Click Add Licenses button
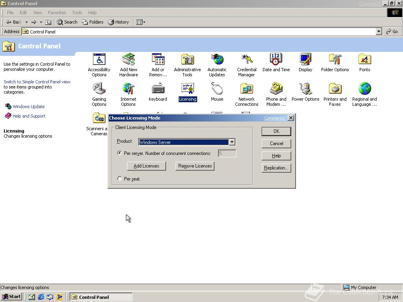Viewport: 403px width, 302px height. (x=146, y=166)
